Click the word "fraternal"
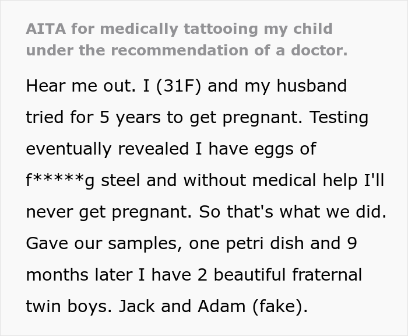This screenshot has height=336, width=408. (327, 275)
